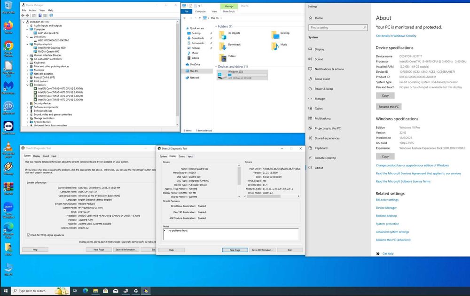The image size is (470, 296).
Task: Open the Winamp desktop shortcut
Action: pos(8,168)
